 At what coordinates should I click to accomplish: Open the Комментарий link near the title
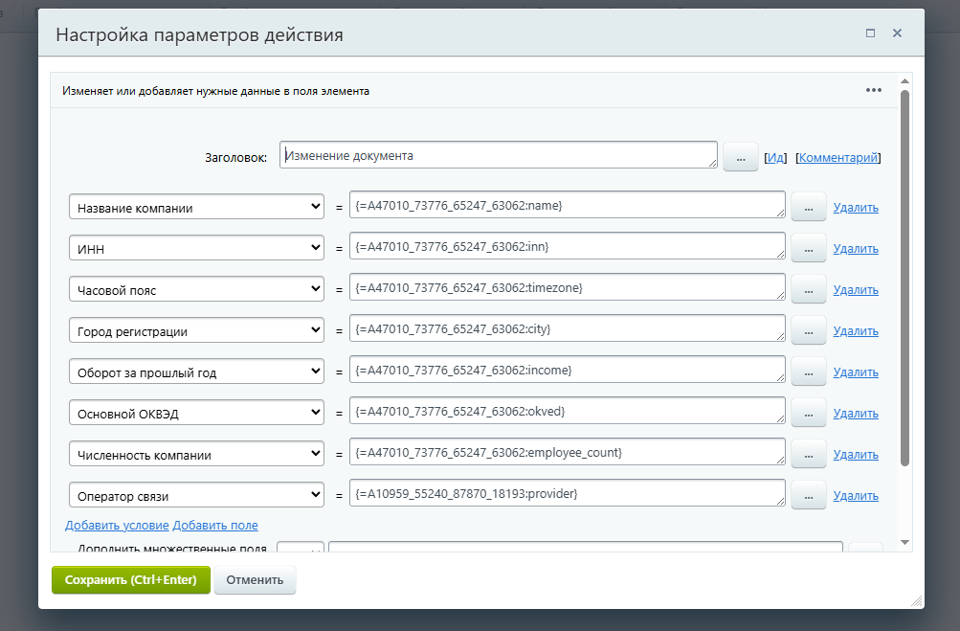pyautogui.click(x=838, y=157)
